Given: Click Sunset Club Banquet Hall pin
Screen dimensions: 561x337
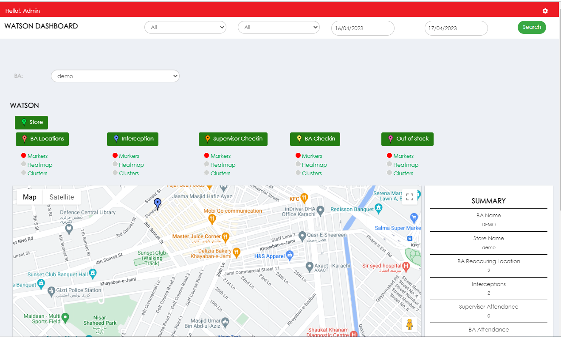Looking at the screenshot, I should click(x=93, y=273).
